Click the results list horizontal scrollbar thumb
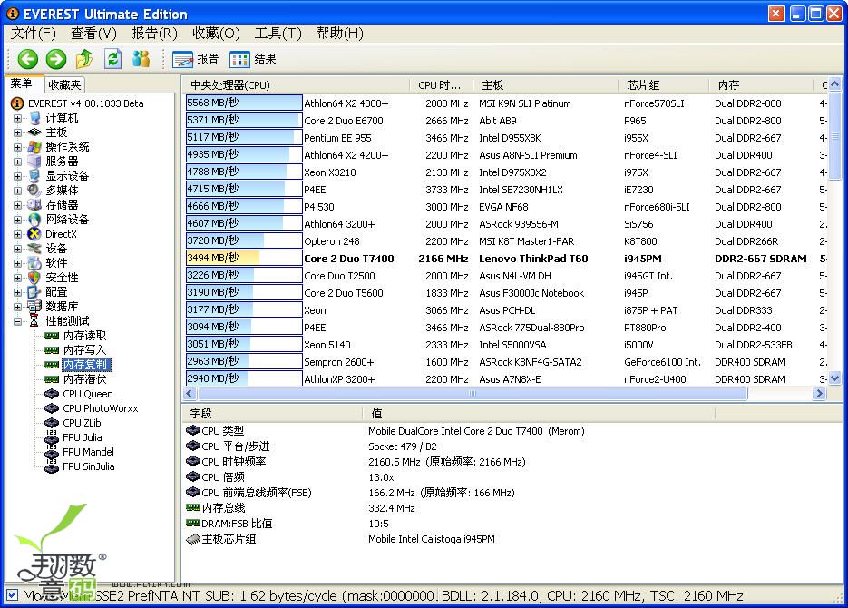Image resolution: width=848 pixels, height=608 pixels. coord(472,393)
